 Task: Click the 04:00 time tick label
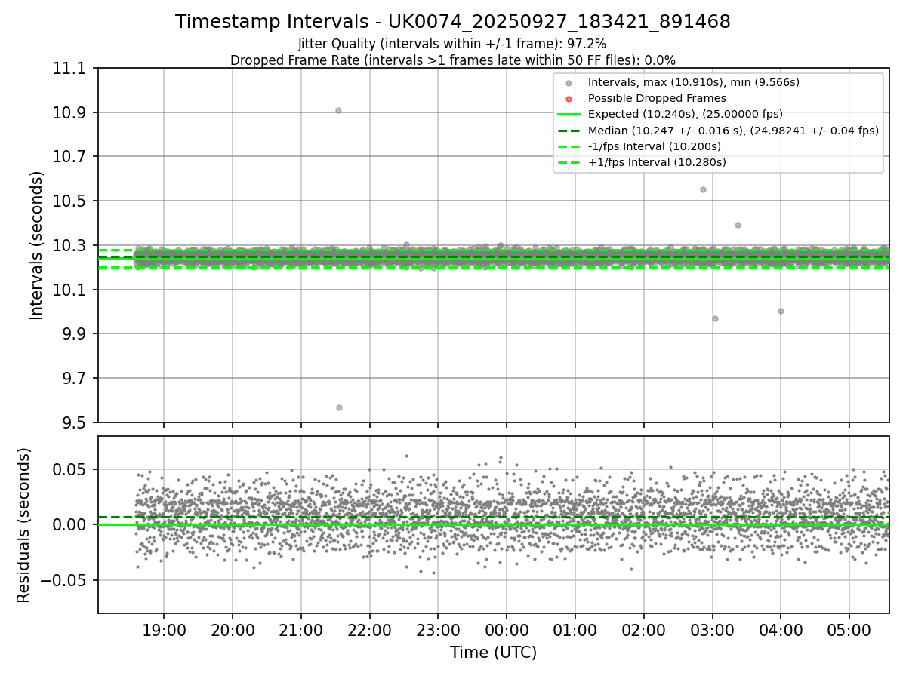(x=781, y=631)
